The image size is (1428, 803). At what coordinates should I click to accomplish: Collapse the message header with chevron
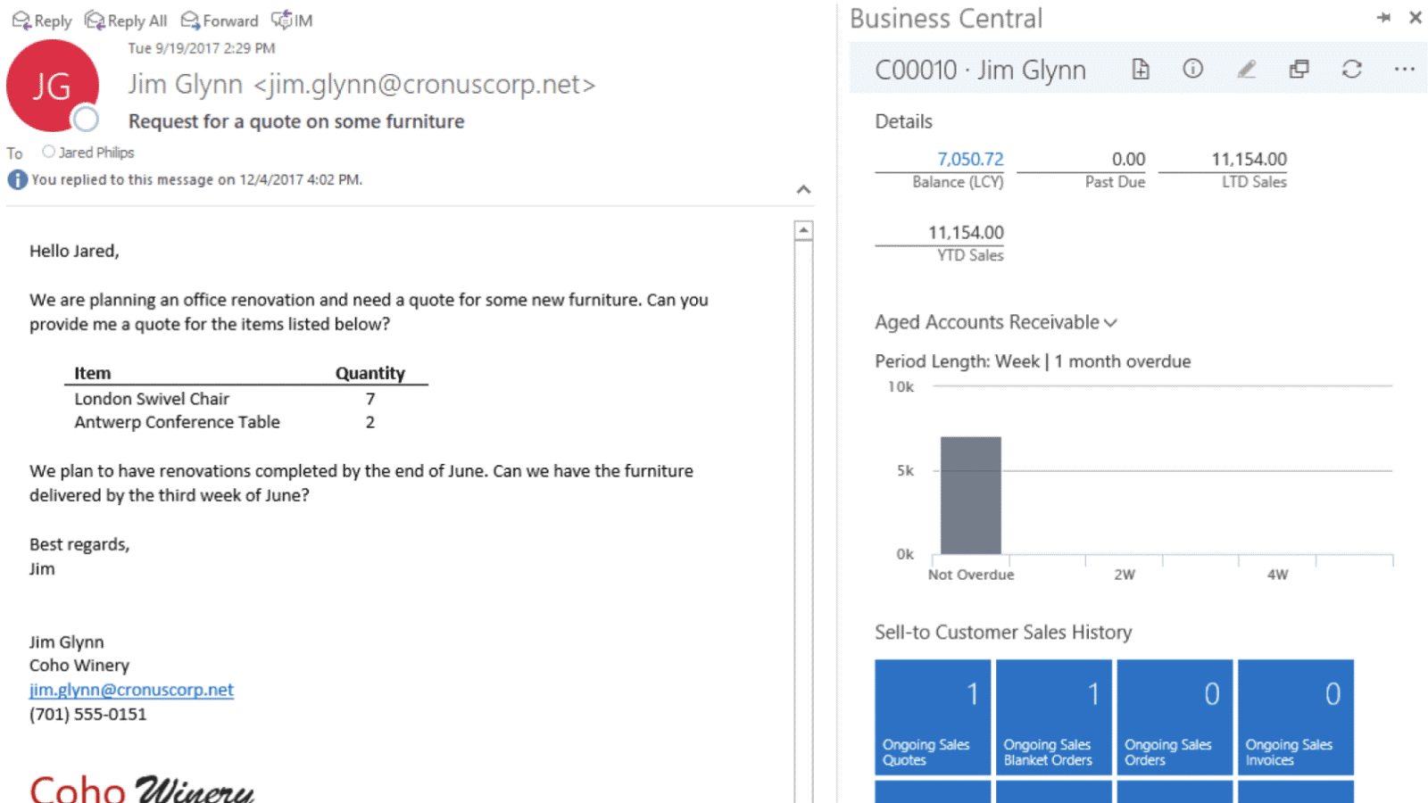tap(803, 189)
